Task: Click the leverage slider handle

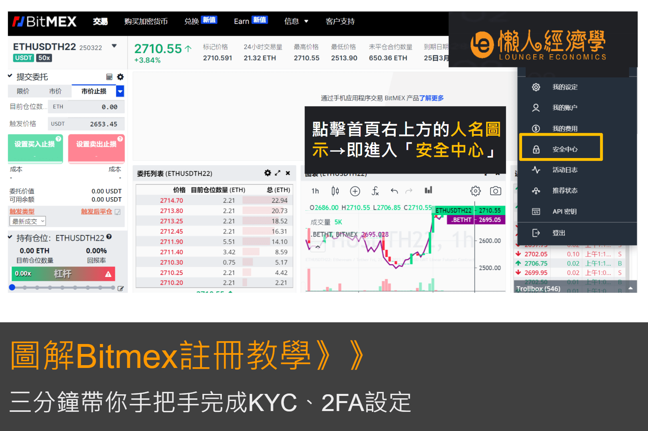Action: pos(12,287)
